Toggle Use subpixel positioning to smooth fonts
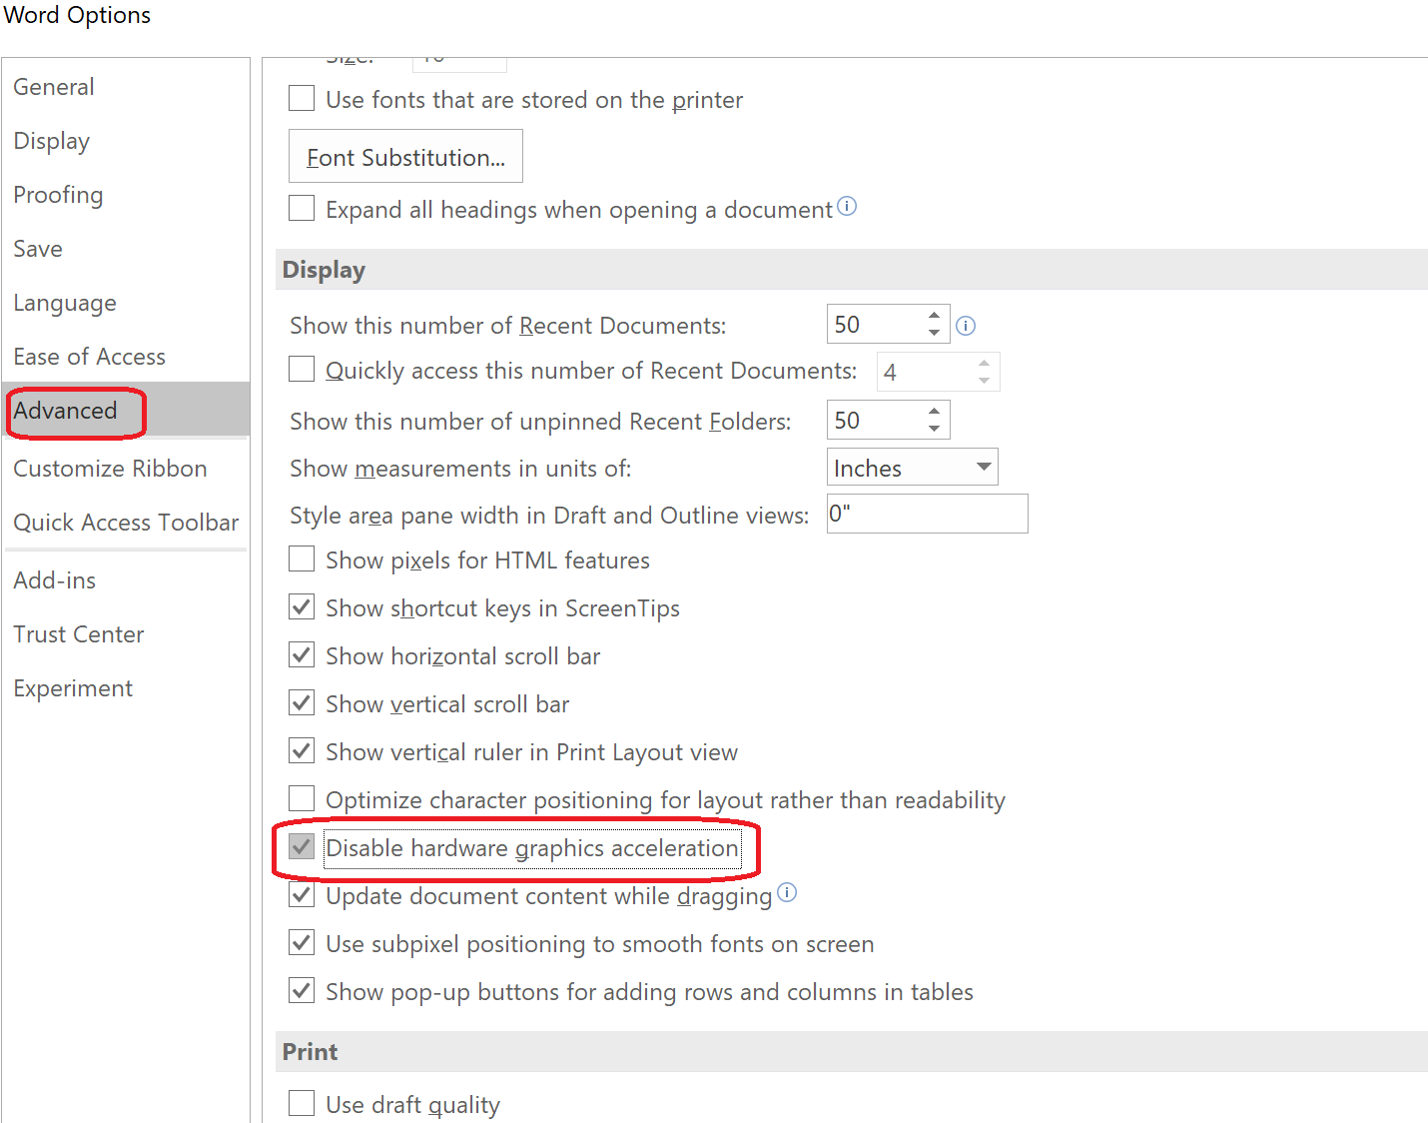The image size is (1428, 1123). [302, 942]
